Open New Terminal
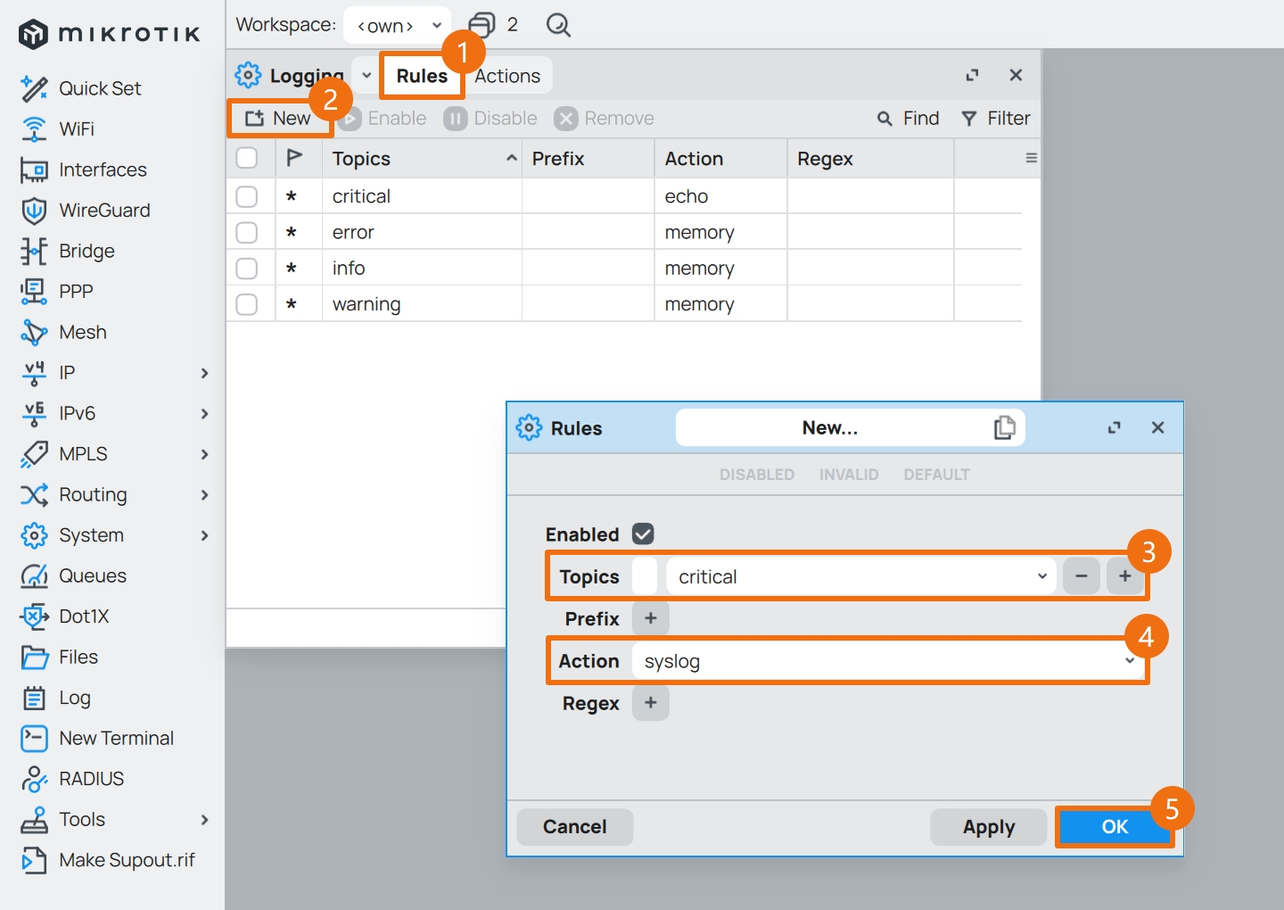Viewport: 1284px width, 910px height. tap(116, 738)
